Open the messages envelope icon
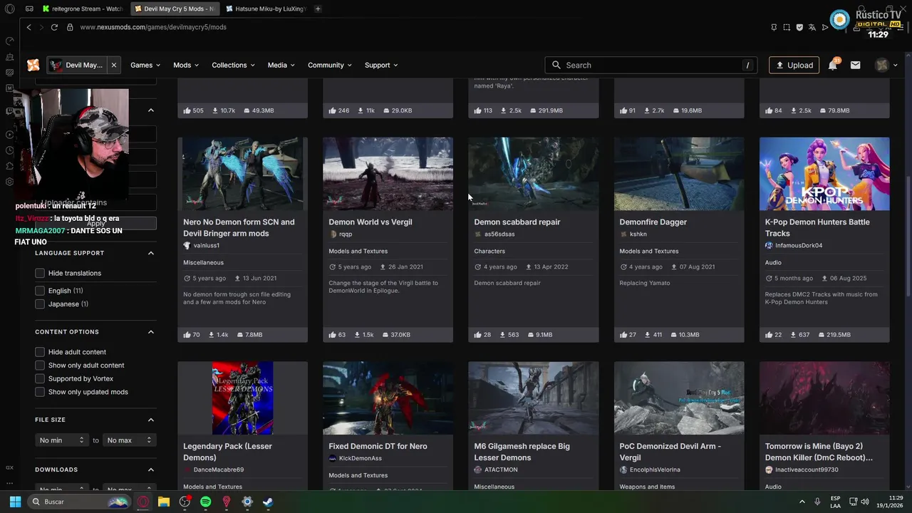Image resolution: width=912 pixels, height=513 pixels. click(x=855, y=65)
